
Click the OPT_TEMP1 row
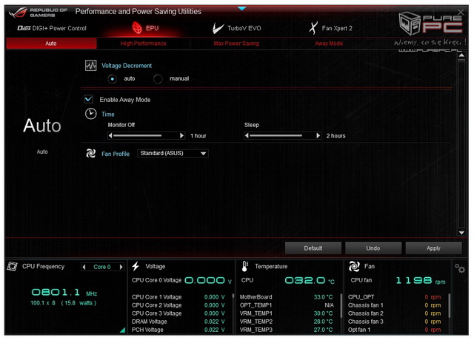287,305
